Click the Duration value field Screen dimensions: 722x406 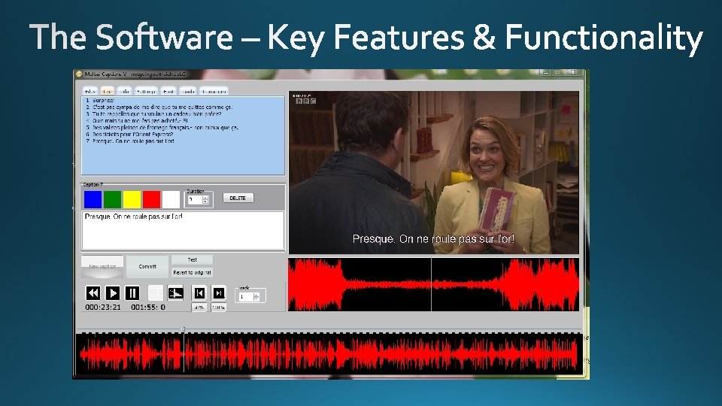point(194,200)
